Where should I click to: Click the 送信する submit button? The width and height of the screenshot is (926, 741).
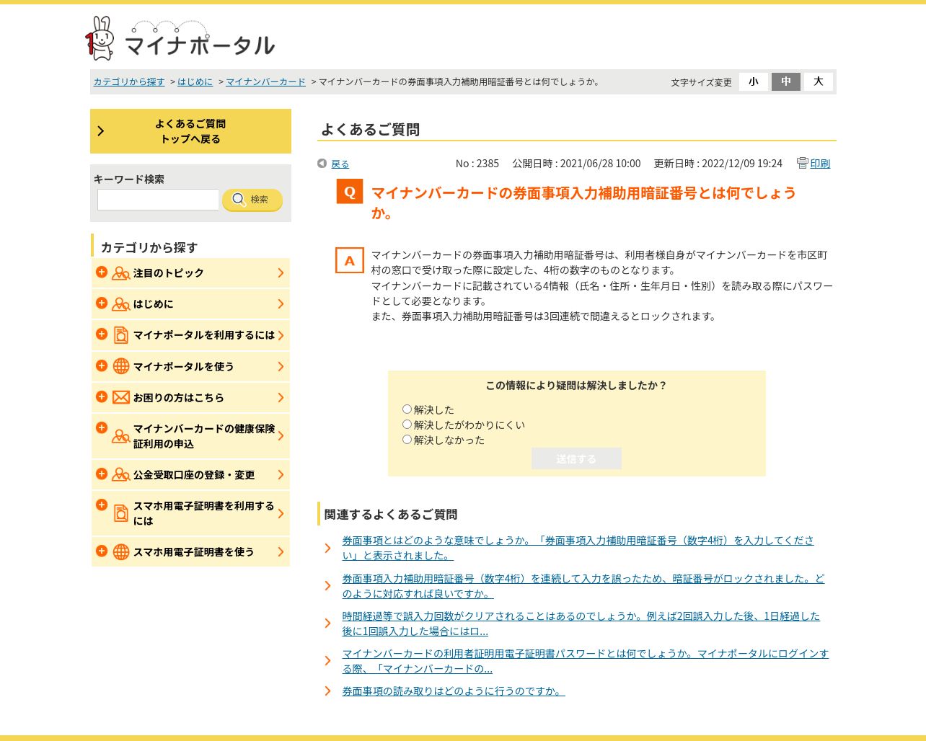(576, 458)
